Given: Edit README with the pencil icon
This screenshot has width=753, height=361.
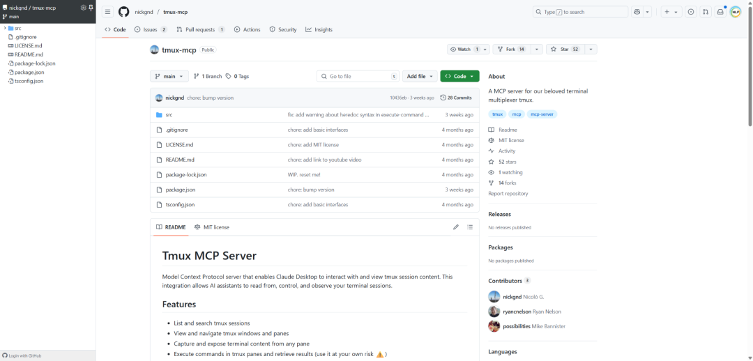Looking at the screenshot, I should (x=456, y=227).
